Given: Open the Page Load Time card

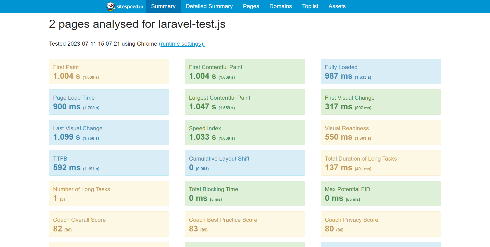Looking at the screenshot, I should coord(109,102).
